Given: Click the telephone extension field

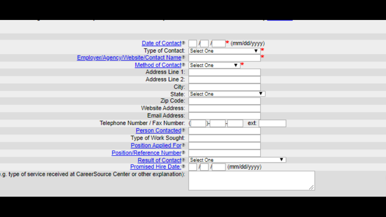Looking at the screenshot, I should pyautogui.click(x=272, y=123).
